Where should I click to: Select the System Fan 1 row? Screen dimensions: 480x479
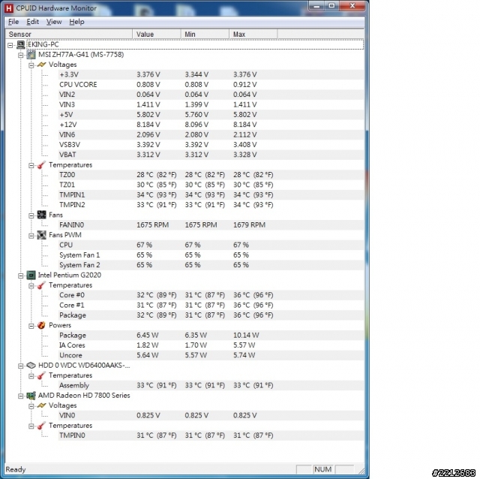[211, 255]
